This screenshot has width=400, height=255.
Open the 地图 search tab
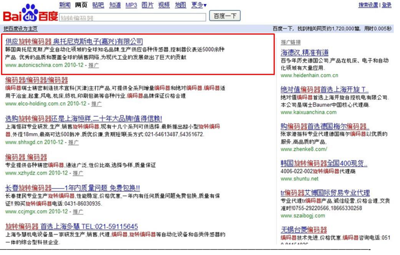click(180, 5)
